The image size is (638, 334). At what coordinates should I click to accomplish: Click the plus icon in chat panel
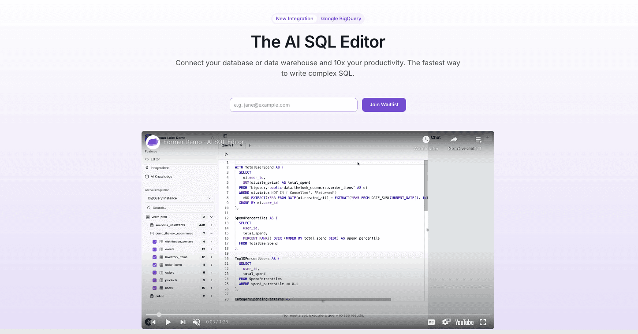[x=488, y=137]
